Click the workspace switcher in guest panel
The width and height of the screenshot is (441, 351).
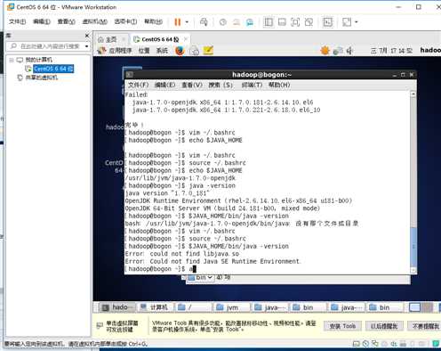click(x=421, y=307)
